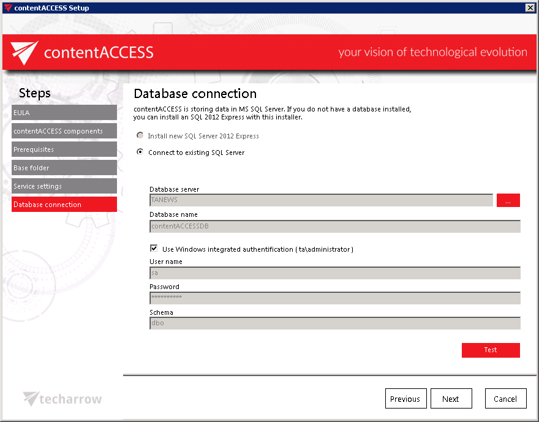Screen dimensions: 539x422
Task: Open the Service settings step
Action: point(64,186)
